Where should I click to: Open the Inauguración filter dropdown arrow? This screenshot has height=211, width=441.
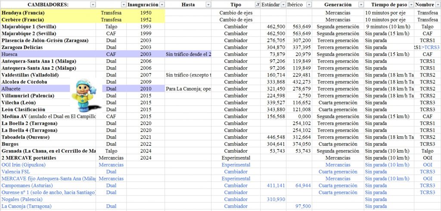point(162,4)
